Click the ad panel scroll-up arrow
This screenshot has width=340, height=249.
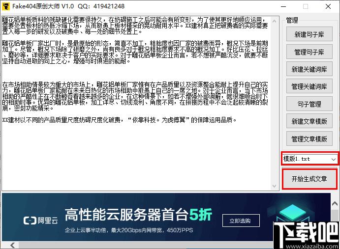click(335, 204)
